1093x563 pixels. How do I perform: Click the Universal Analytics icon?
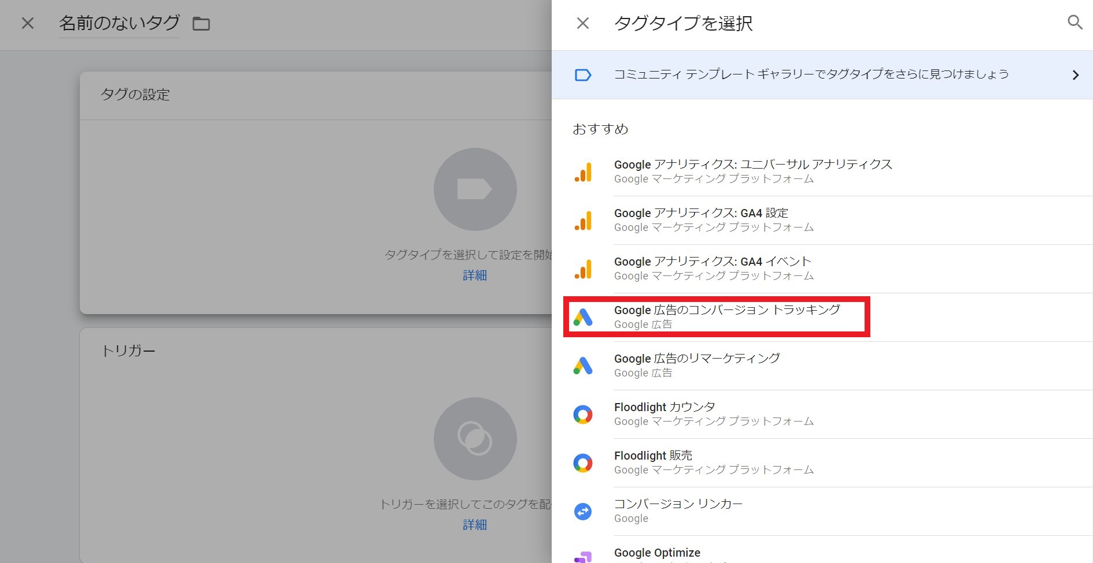click(583, 172)
